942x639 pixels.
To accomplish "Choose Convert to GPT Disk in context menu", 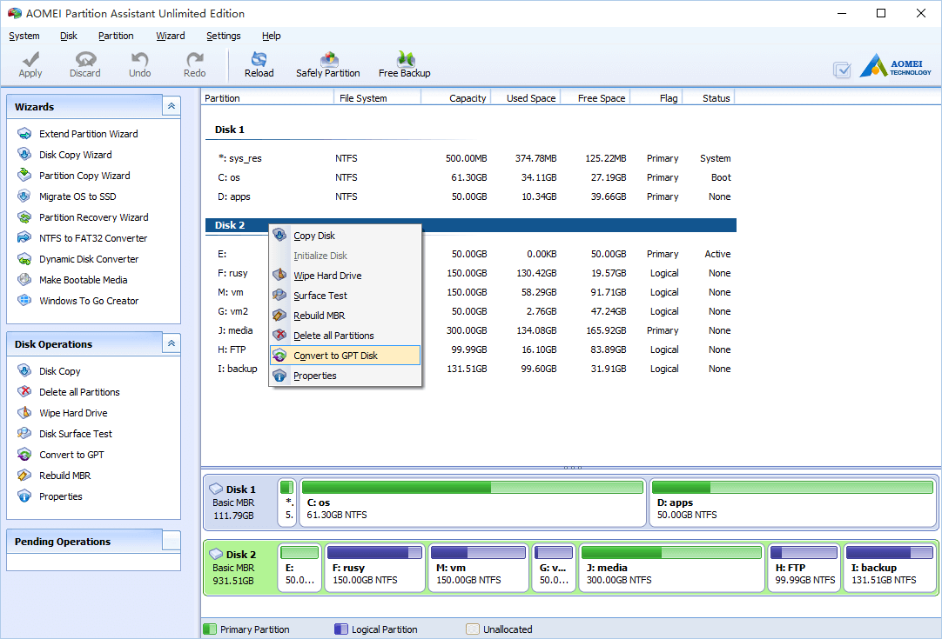I will click(335, 356).
